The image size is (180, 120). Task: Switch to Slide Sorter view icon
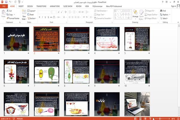140,118
